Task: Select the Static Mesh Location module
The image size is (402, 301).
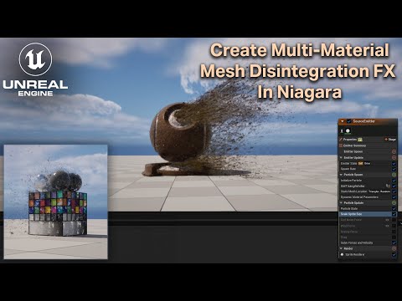Action: [x=368, y=191]
